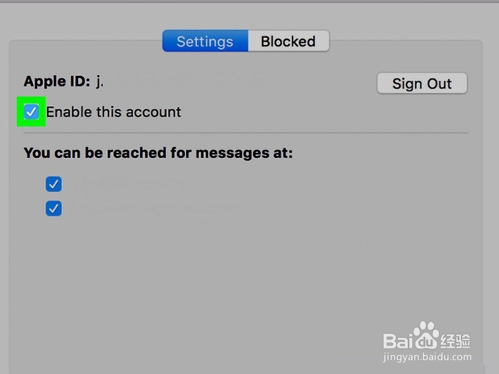Switch to the Settings tab
Screen dimensions: 499x374
[x=205, y=41]
